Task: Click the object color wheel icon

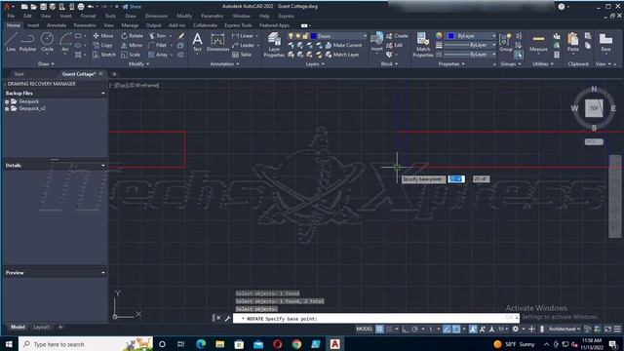Action: [439, 36]
